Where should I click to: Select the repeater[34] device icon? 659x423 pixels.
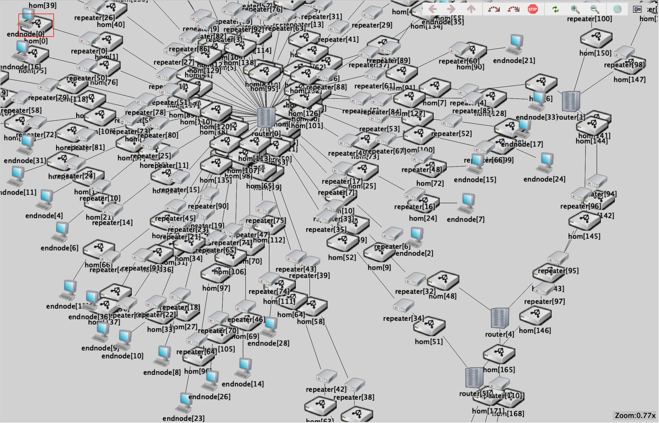(x=404, y=306)
